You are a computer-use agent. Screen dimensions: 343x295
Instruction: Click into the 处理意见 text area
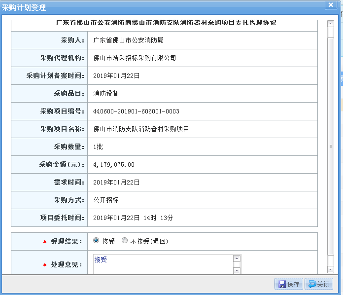point(163,264)
